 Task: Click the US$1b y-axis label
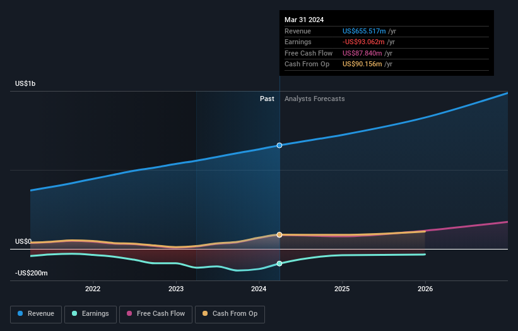[25, 83]
